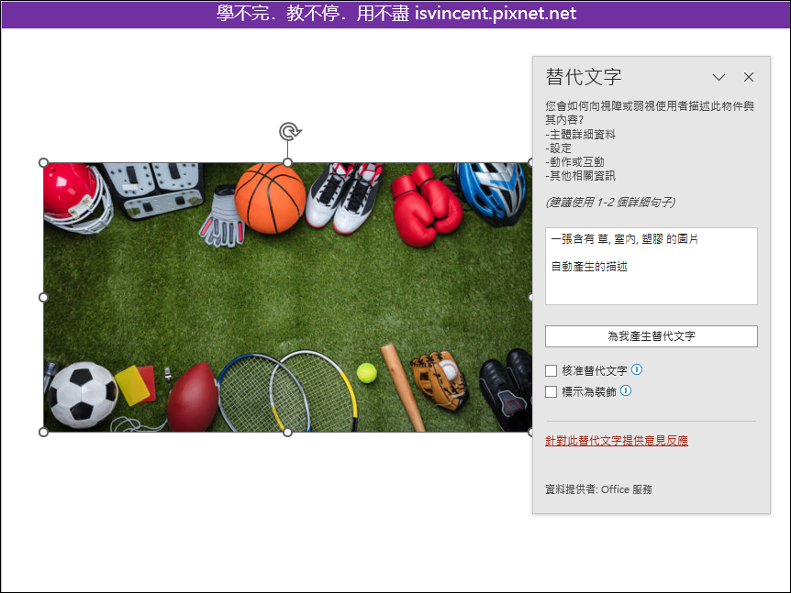The height and width of the screenshot is (593, 791).
Task: Open the Alt Text pane options chevron
Action: (x=719, y=77)
